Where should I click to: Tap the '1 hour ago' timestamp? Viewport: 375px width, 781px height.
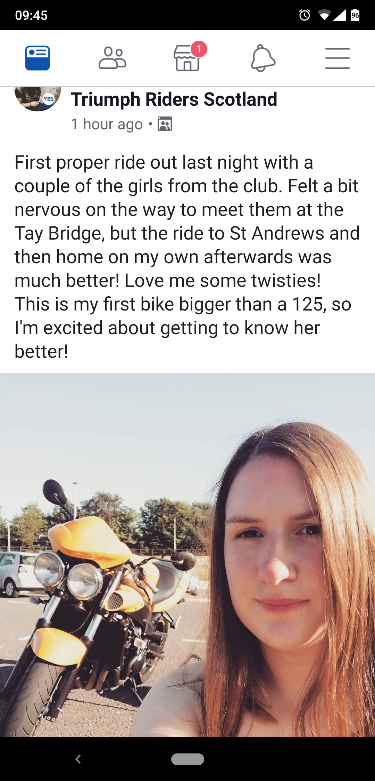107,124
